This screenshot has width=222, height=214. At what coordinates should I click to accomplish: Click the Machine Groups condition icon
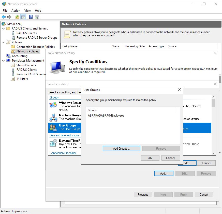(x=53, y=118)
